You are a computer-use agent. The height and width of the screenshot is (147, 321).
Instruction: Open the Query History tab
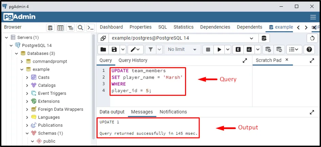click(133, 60)
